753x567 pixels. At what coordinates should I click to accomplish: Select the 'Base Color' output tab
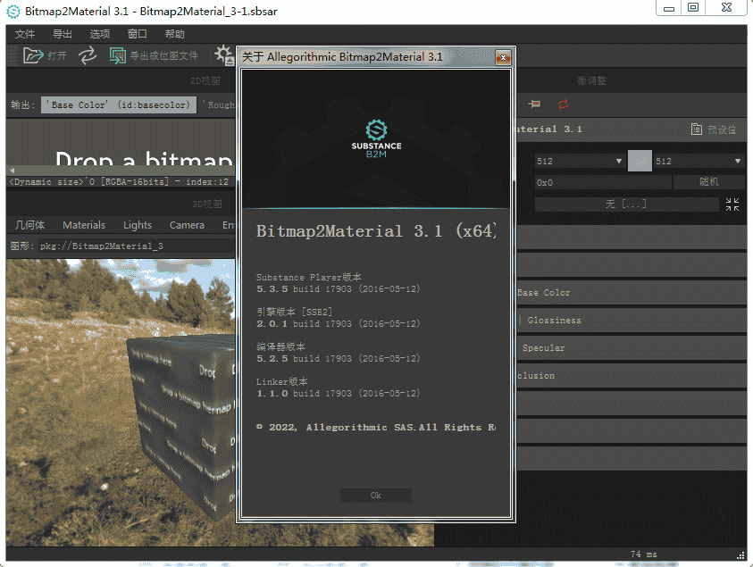click(x=118, y=104)
